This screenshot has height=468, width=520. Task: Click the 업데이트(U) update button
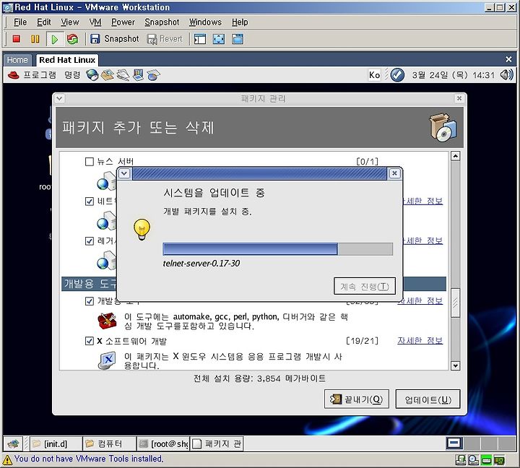pyautogui.click(x=428, y=399)
